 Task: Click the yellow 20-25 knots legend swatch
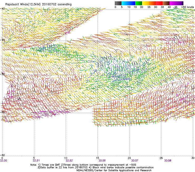(145, 3)
